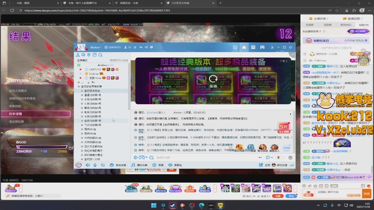Click the 成为钻粉 button
Screen dimensions: 374x210
pos(358,31)
